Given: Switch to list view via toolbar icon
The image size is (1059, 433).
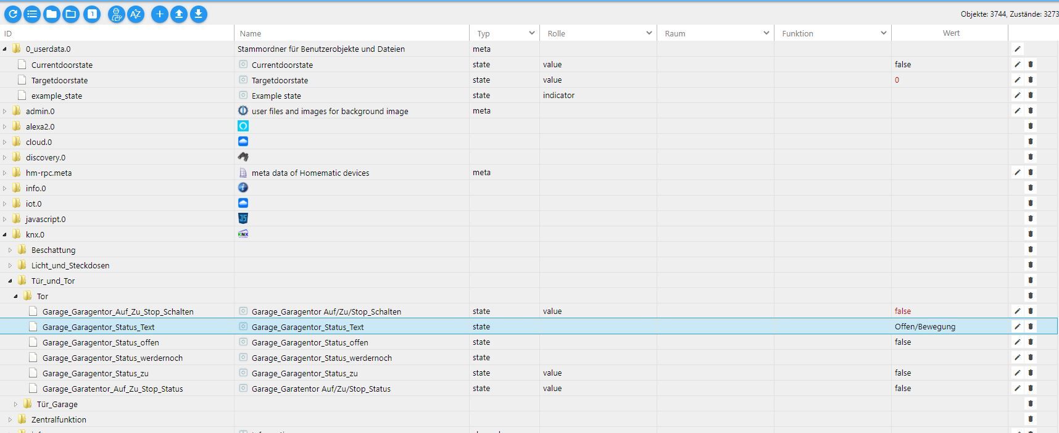Looking at the screenshot, I should 32,14.
